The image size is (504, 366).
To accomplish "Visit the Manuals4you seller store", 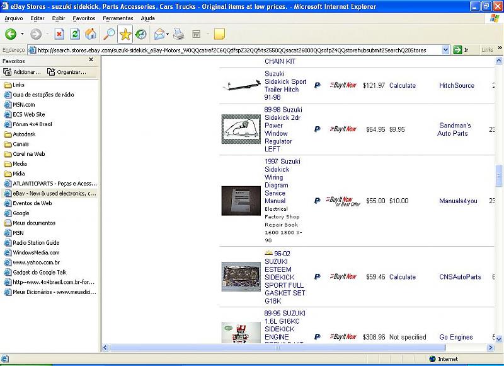I will pyautogui.click(x=458, y=201).
